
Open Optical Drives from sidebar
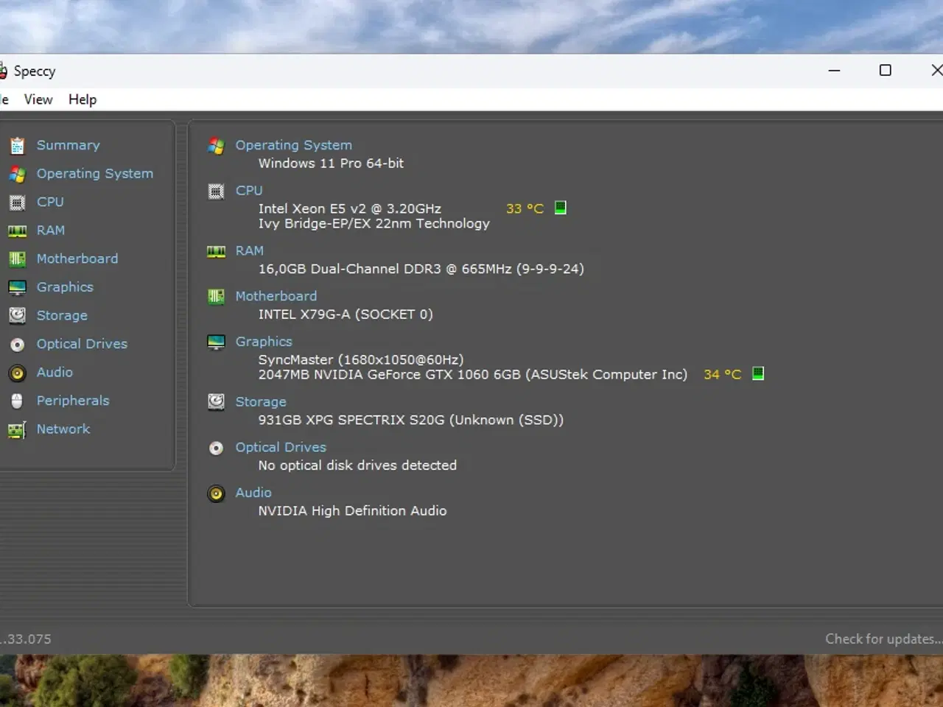(x=82, y=344)
